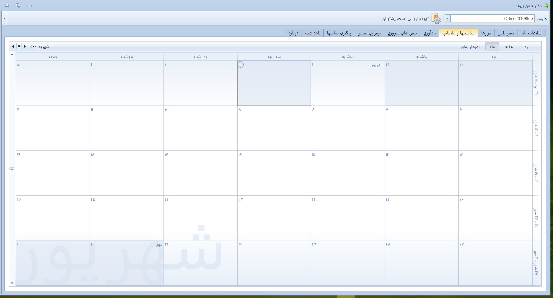Select day ۱۲ under جمعه

(53, 128)
